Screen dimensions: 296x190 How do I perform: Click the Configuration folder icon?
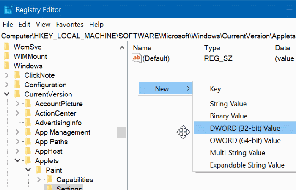[x=17, y=85]
